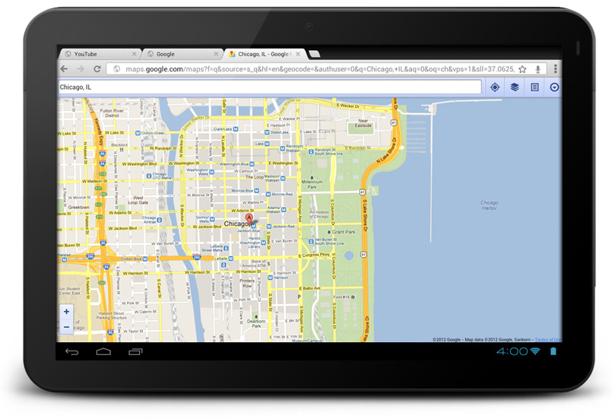Viewport: 612px width, 419px height.
Task: Click the Chicago OTC Metra station icon
Action: pyautogui.click(x=149, y=176)
